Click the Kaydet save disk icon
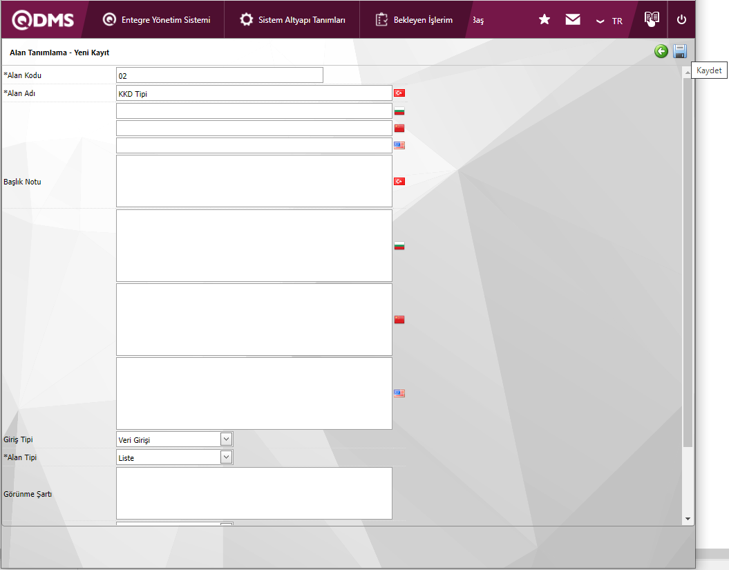 click(x=680, y=51)
